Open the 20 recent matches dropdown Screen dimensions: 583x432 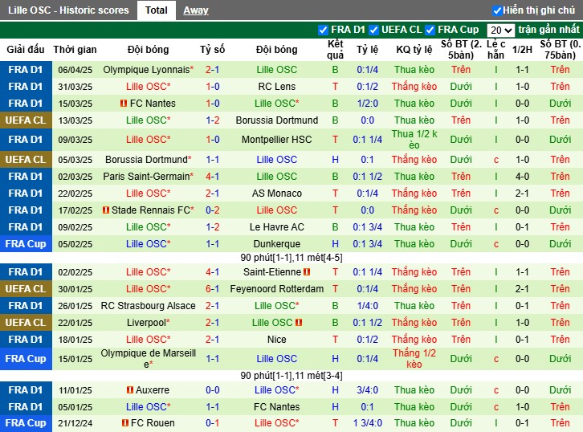pyautogui.click(x=500, y=31)
